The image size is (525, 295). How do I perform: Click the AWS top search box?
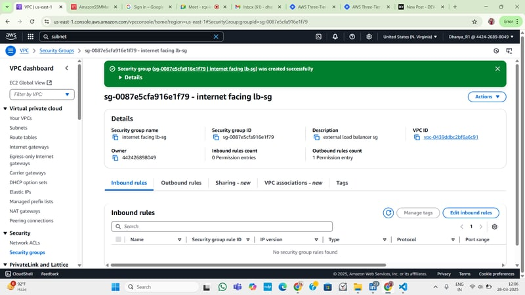[131, 37]
